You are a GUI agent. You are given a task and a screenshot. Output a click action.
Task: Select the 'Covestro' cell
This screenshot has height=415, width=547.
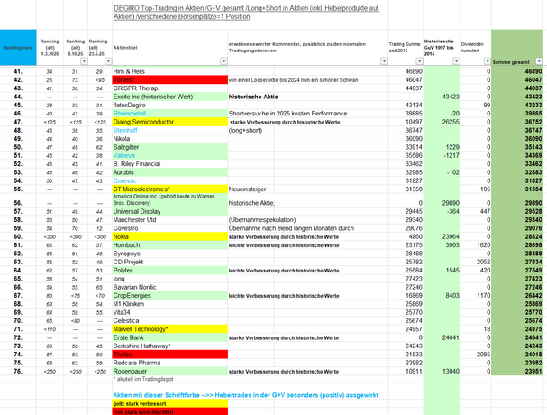pyautogui.click(x=170, y=228)
